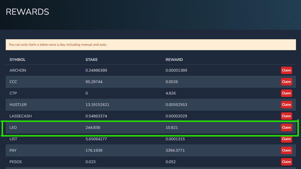The height and width of the screenshot is (169, 301).
Task: Click LIST reward value 0.0001315
Action: pos(175,139)
